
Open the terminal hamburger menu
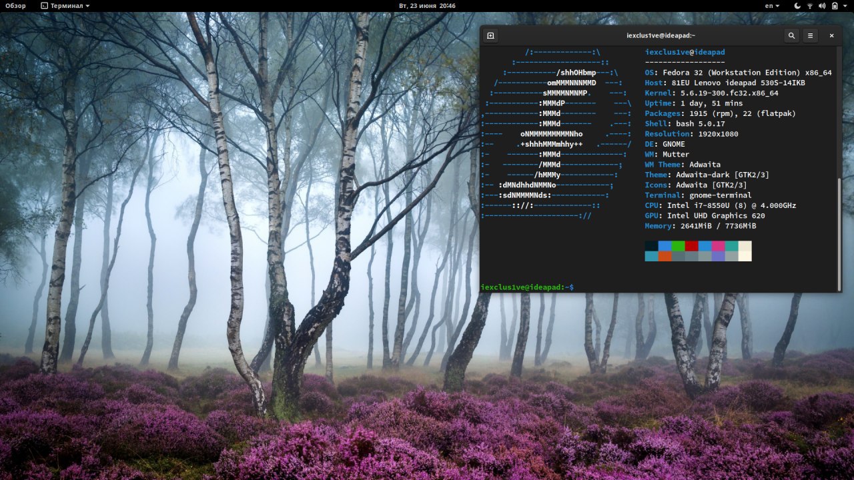(x=810, y=36)
